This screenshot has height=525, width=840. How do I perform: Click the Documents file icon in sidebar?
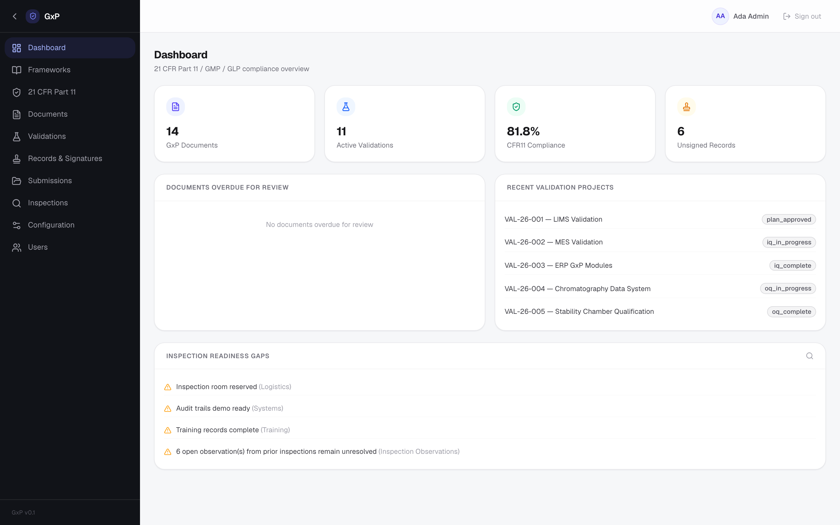(x=17, y=115)
